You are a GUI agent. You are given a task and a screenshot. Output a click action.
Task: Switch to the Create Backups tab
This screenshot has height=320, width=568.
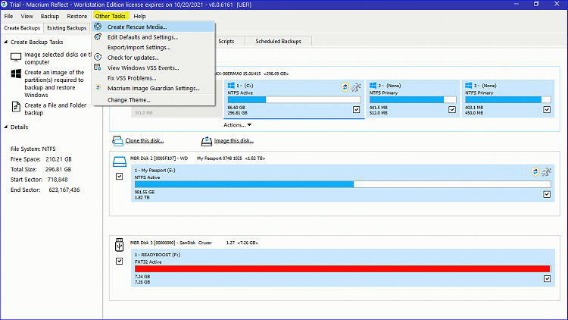click(22, 28)
